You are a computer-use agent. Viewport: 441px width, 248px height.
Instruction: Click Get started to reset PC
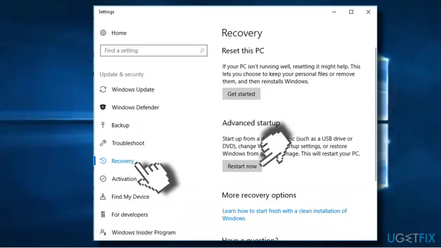click(241, 94)
